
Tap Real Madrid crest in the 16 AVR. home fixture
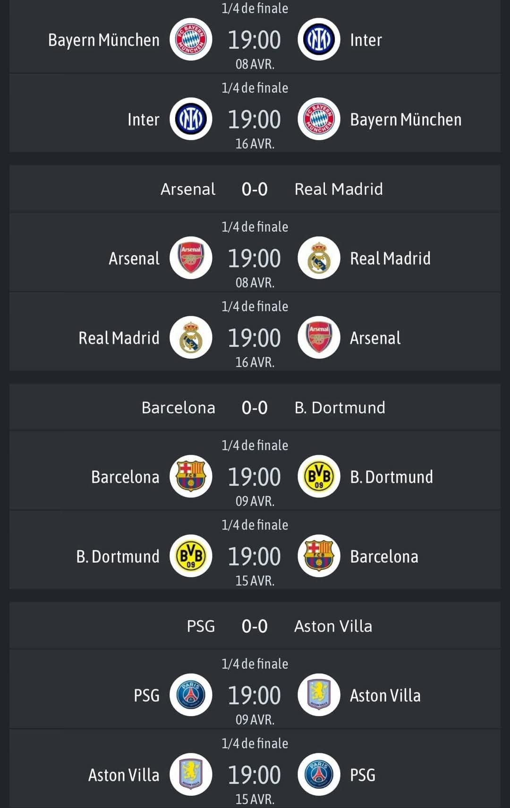[x=191, y=338]
